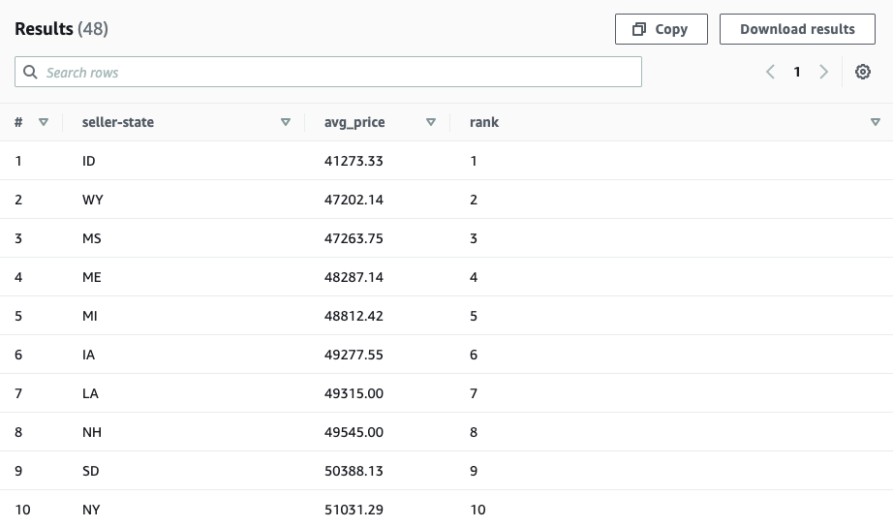Image resolution: width=893 pixels, height=527 pixels.
Task: Select page number 1
Action: (x=797, y=72)
